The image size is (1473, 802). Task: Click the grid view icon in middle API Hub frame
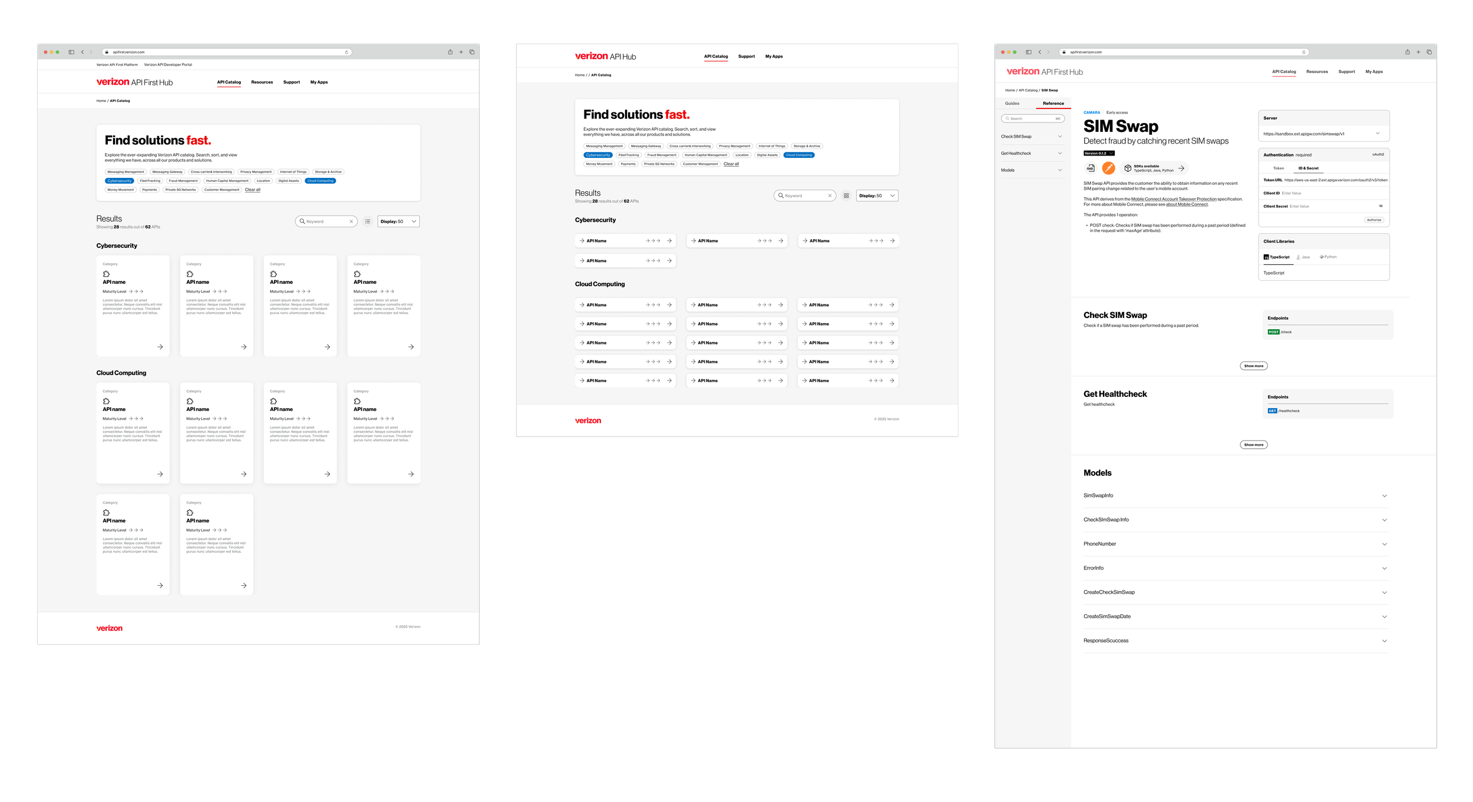[x=846, y=195]
